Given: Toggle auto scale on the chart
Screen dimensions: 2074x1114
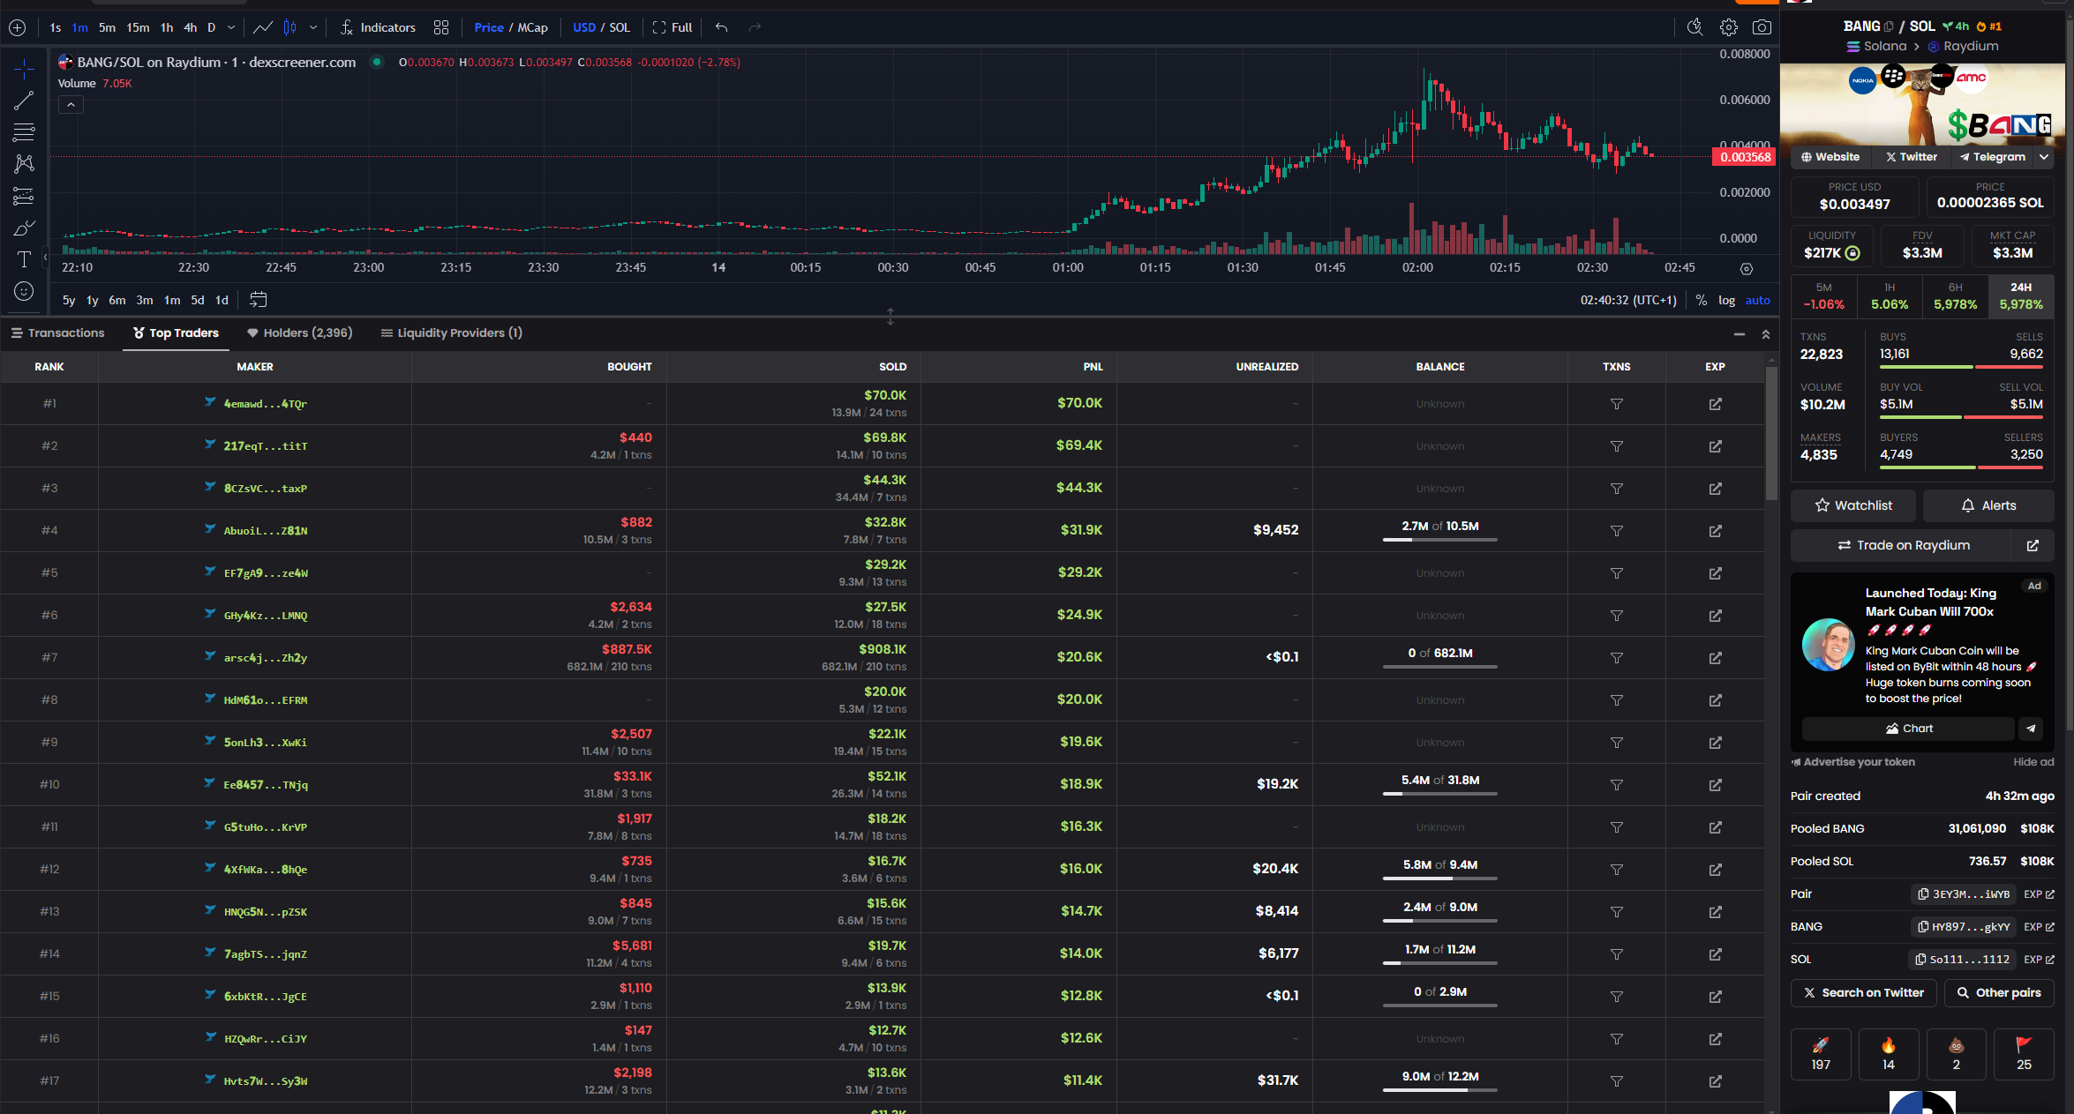Looking at the screenshot, I should click(x=1757, y=300).
